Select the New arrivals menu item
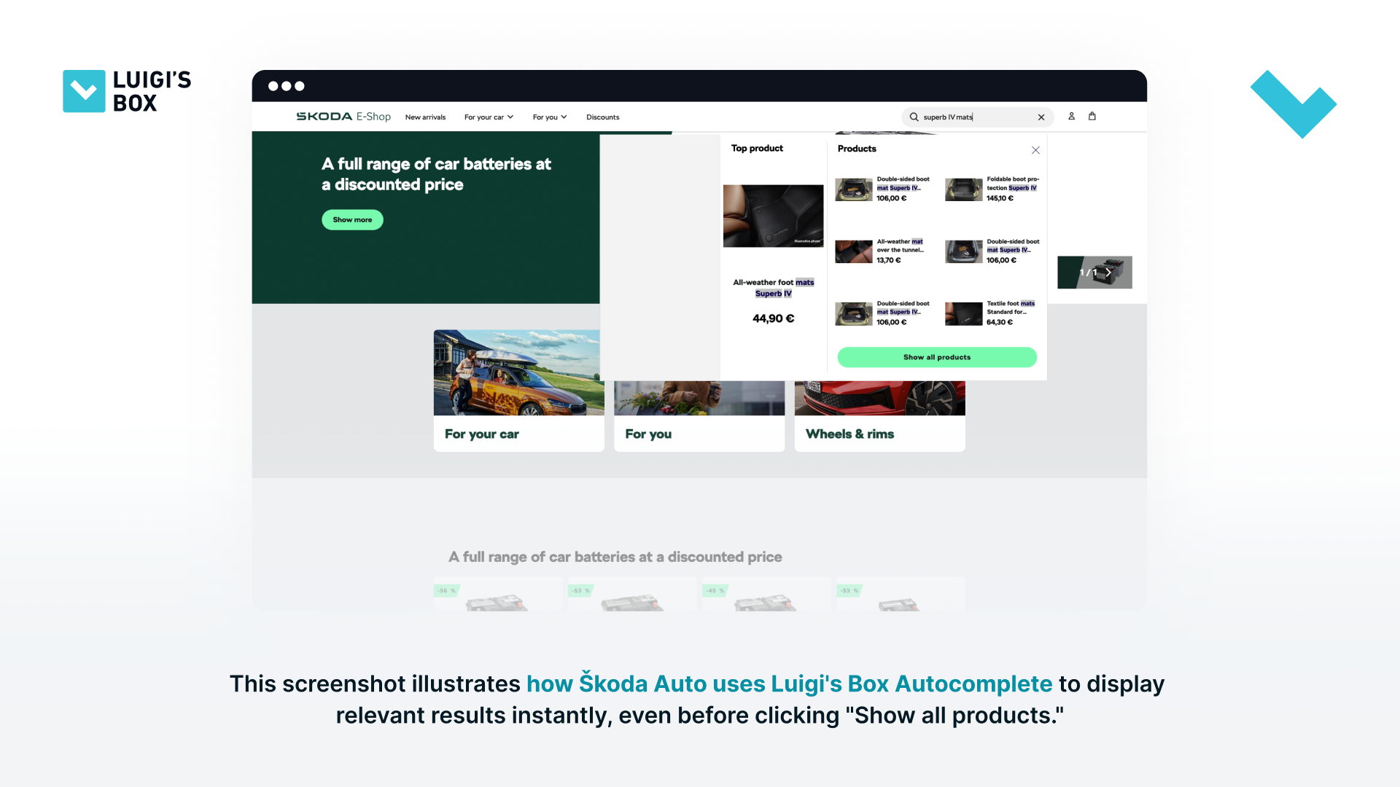 [x=425, y=117]
